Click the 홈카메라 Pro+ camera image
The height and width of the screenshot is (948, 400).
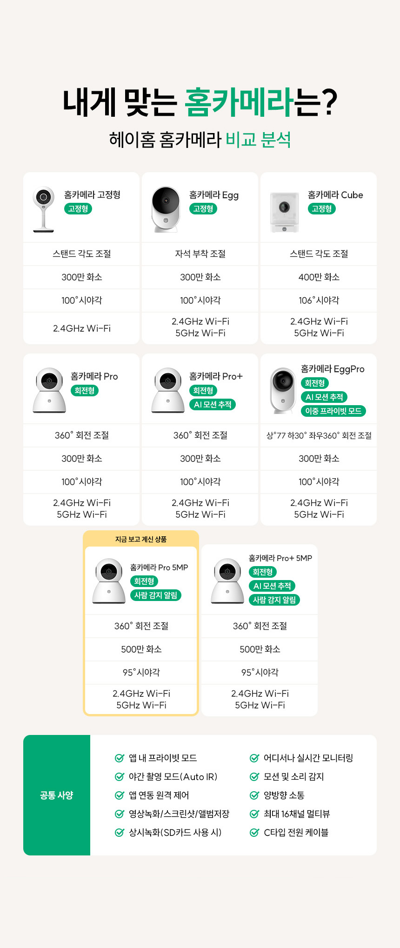[167, 390]
